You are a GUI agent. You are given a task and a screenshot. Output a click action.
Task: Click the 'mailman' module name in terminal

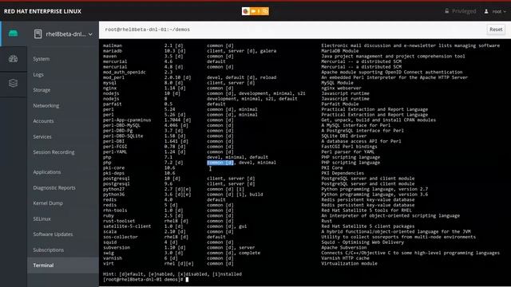coord(113,45)
